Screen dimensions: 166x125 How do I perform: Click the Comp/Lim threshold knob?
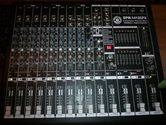click(149, 60)
